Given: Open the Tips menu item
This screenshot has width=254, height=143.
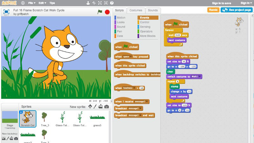Looking at the screenshot, I should [52, 3].
